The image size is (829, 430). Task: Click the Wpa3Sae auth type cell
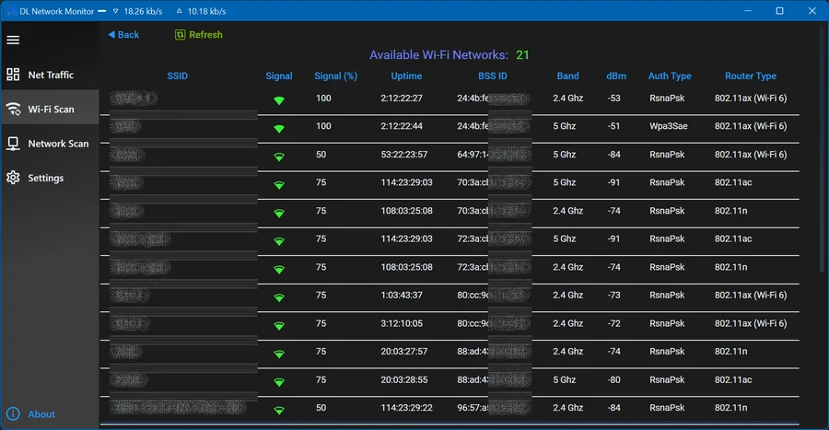[669, 126]
